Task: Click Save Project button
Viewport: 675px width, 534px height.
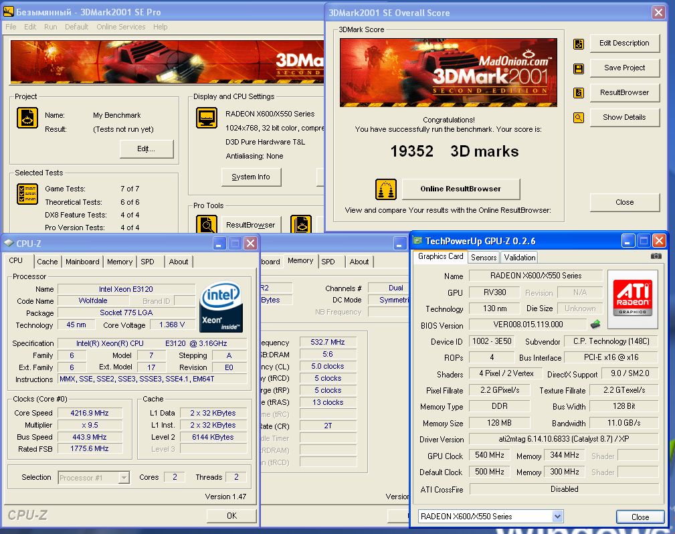Action: [x=624, y=68]
